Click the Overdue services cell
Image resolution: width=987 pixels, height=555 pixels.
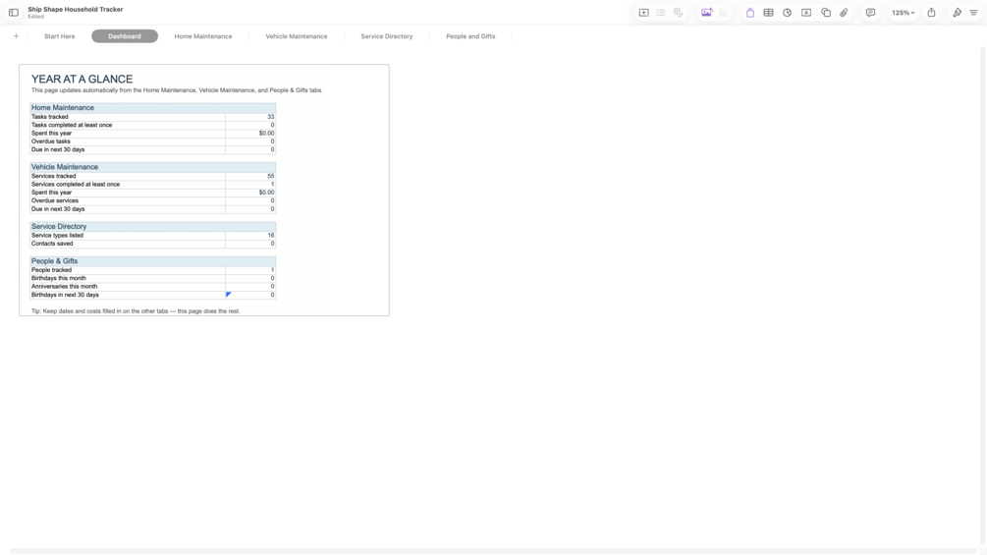127,200
